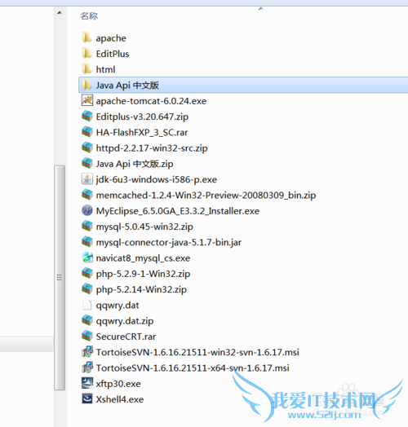Select the file name Editplus-v3.20.647.zip

click(x=142, y=117)
